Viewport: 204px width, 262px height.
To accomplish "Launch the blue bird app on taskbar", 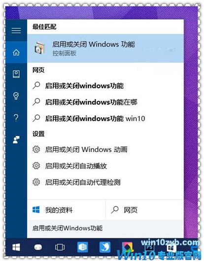I will click(x=105, y=247).
